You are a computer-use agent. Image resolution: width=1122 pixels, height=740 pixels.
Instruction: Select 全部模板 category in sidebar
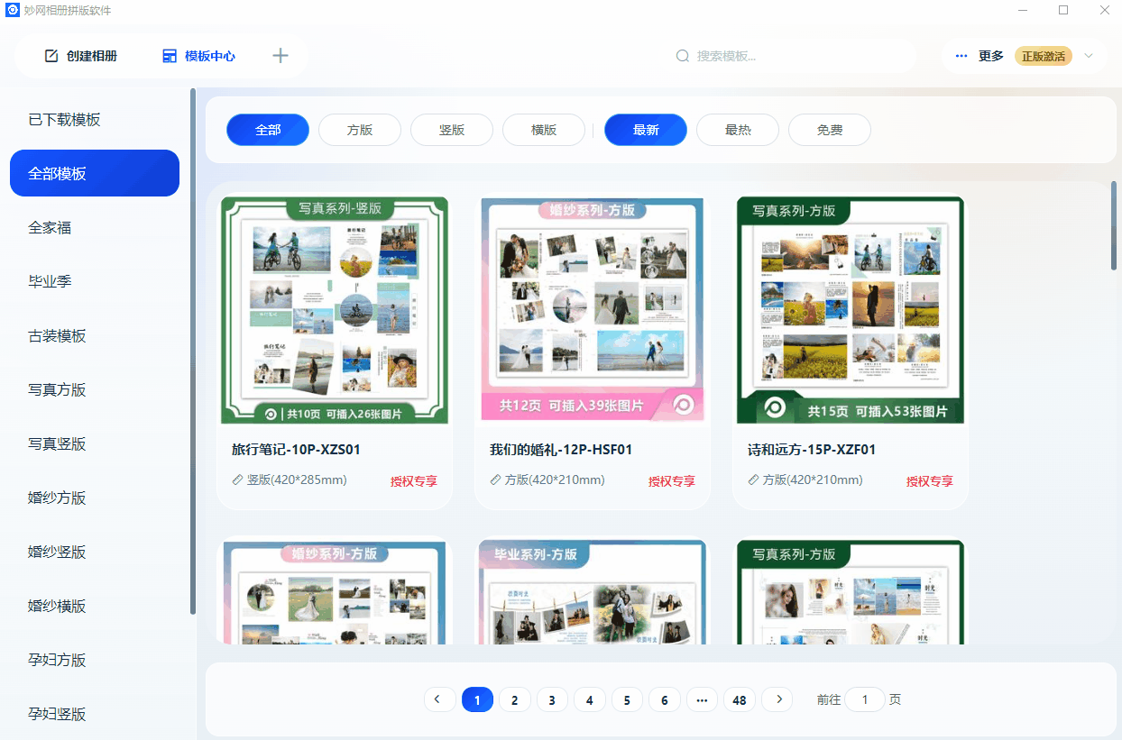(95, 173)
